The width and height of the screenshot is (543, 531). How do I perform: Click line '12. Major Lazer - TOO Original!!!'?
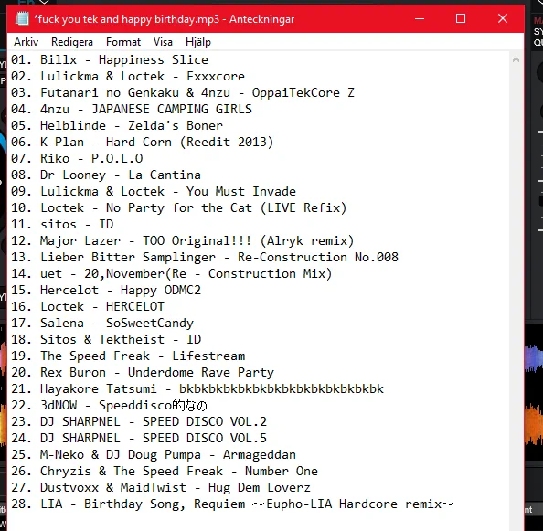[183, 240]
